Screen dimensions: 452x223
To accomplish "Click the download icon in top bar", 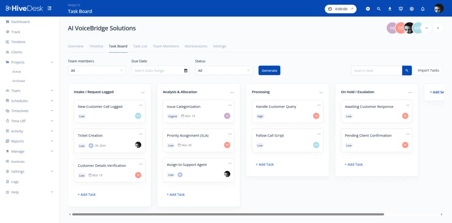I will tap(390, 8).
